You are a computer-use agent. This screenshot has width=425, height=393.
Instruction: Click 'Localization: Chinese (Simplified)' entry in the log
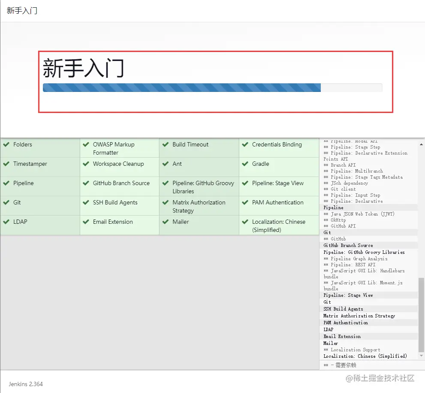365,356
